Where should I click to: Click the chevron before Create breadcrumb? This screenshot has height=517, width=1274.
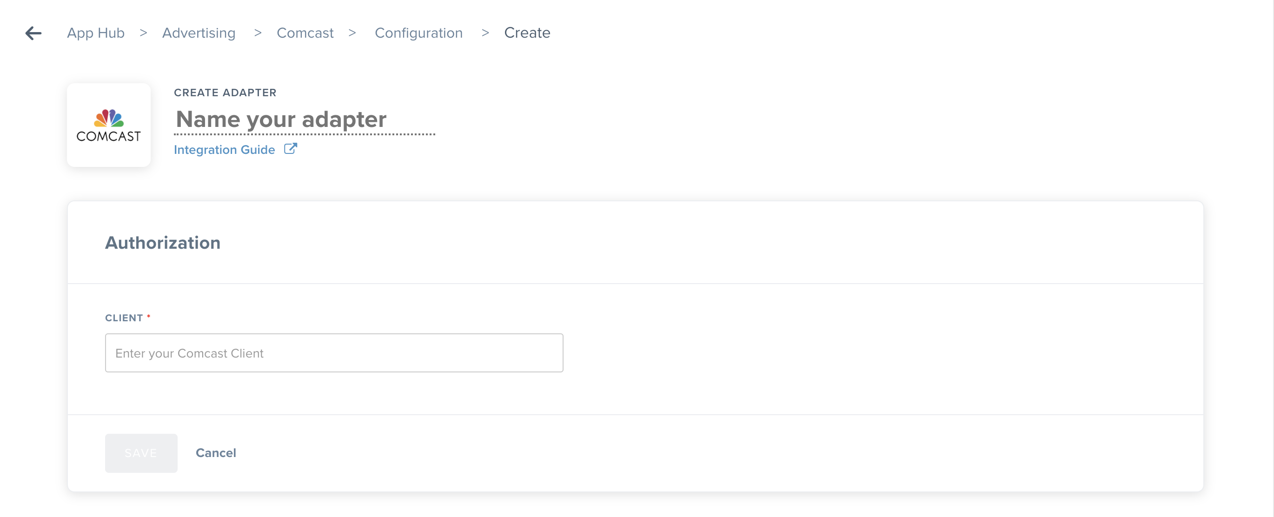point(485,33)
